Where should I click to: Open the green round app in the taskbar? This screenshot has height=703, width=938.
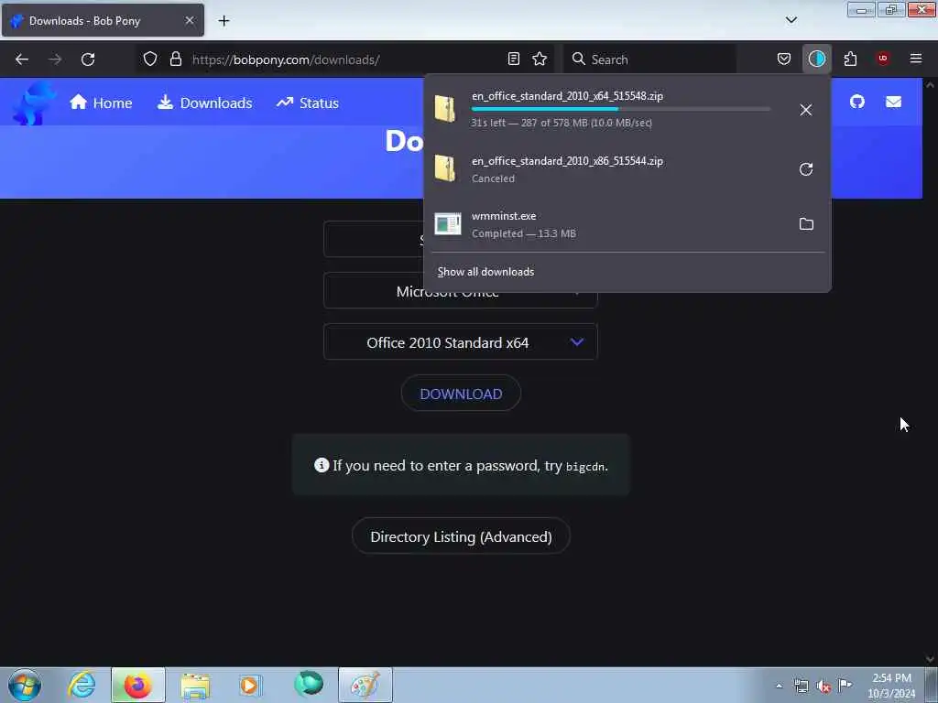(x=309, y=685)
